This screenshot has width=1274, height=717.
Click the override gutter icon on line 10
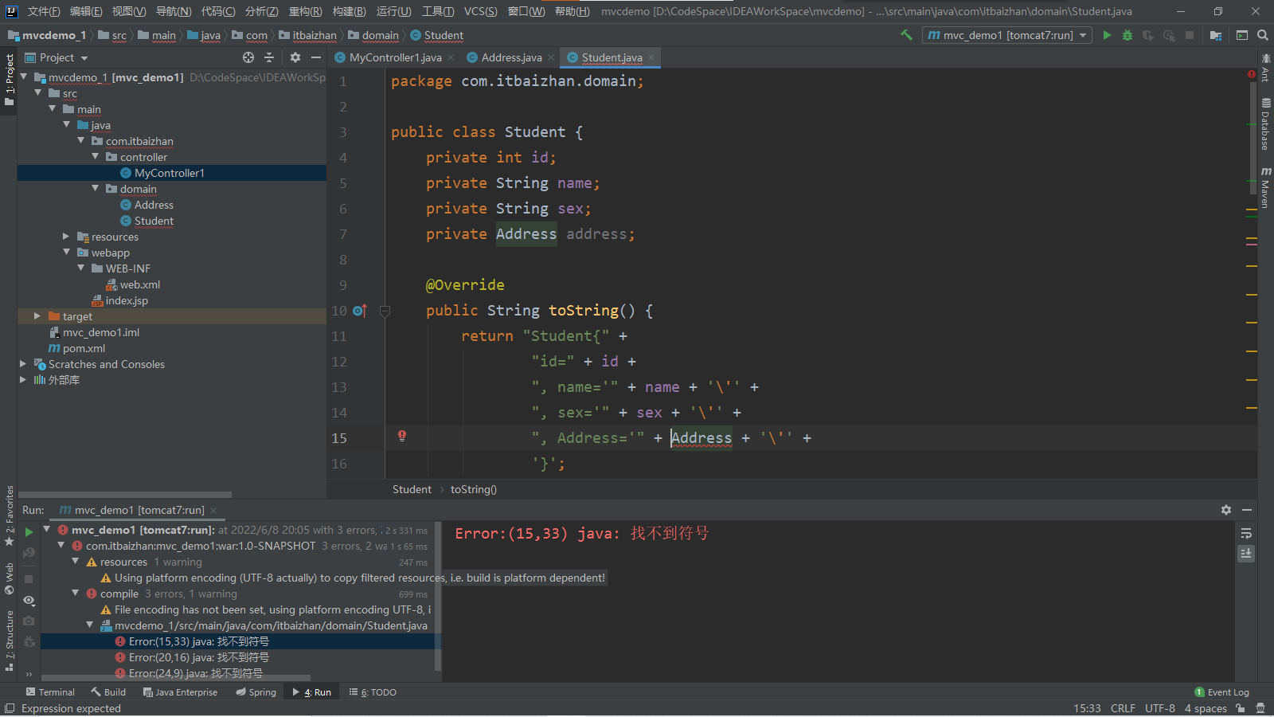pos(360,311)
